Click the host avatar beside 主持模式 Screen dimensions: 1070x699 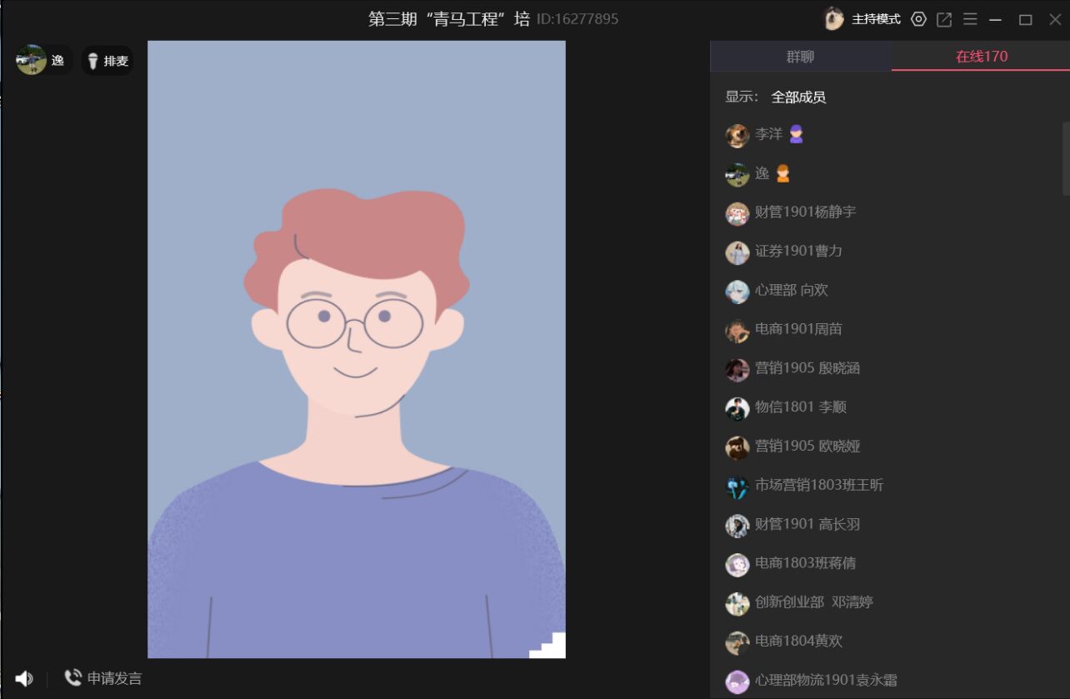pos(833,18)
